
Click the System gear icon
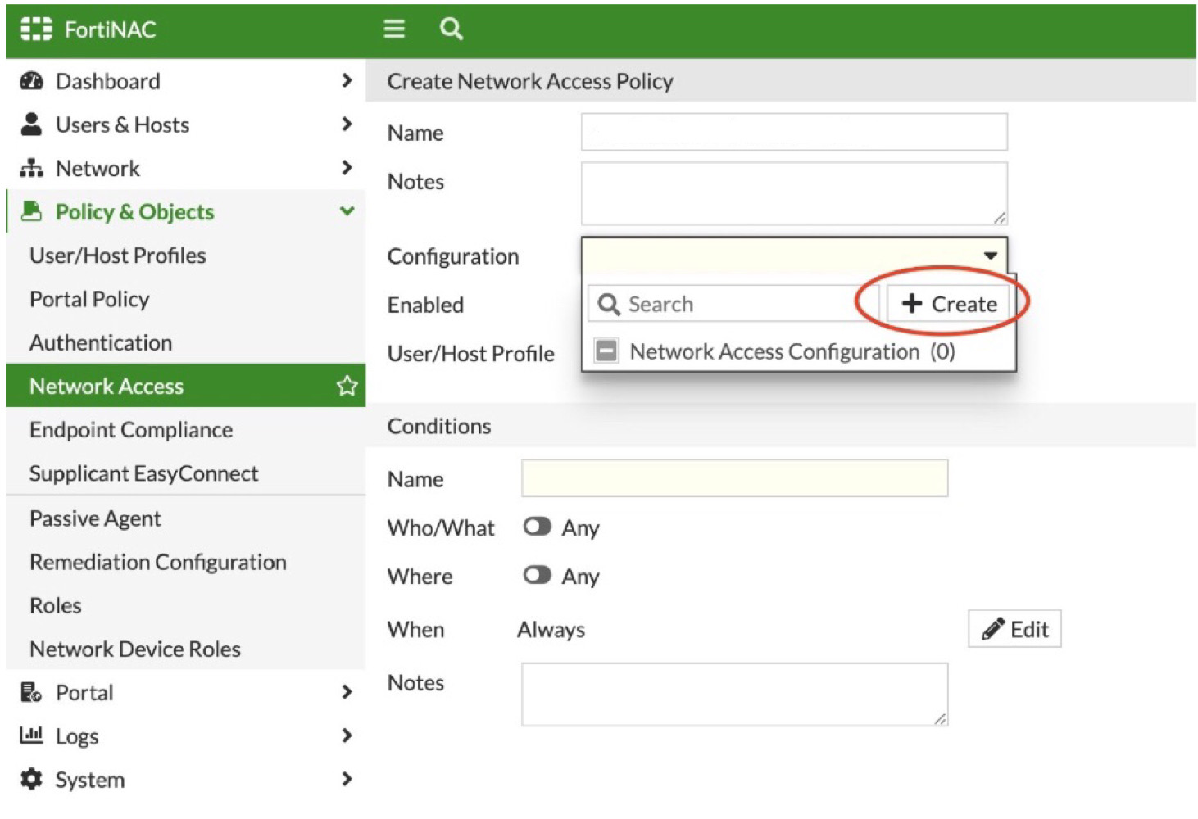coord(31,779)
